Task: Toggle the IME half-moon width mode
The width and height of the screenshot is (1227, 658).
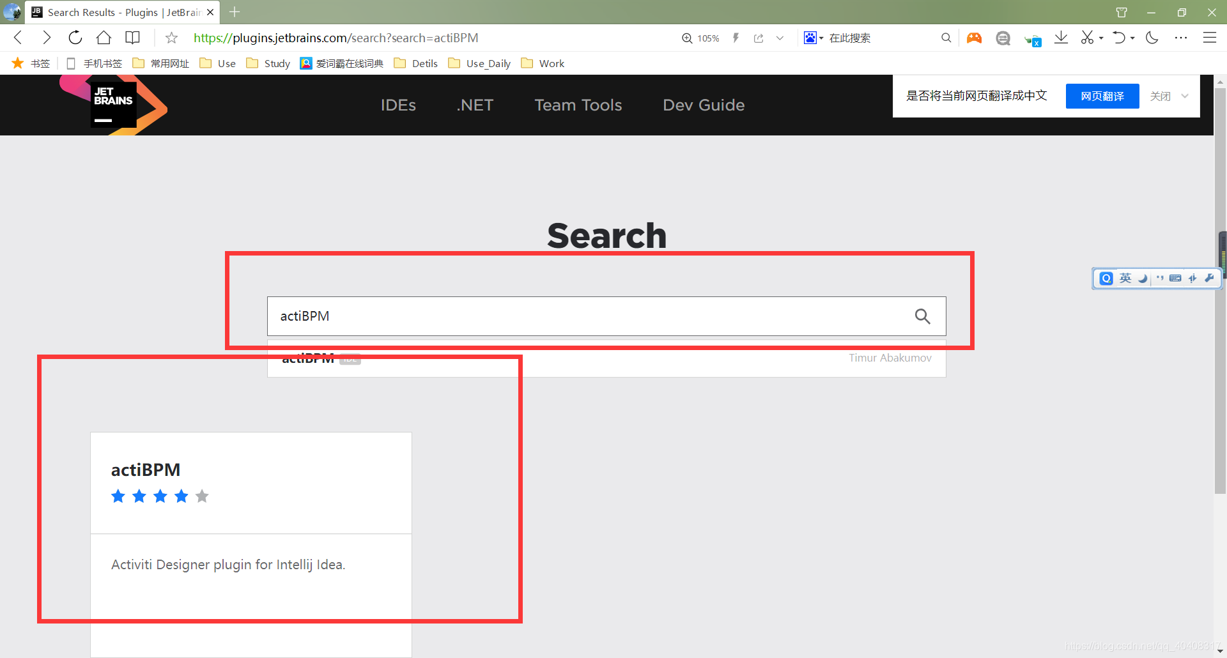Action: (x=1143, y=279)
